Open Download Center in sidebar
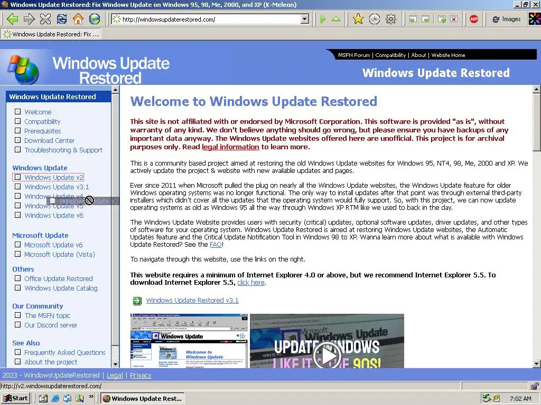Viewport: 541px width, 405px height. coord(49,140)
